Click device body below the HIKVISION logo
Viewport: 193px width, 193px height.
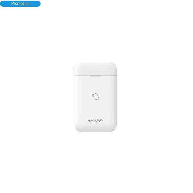96,127
